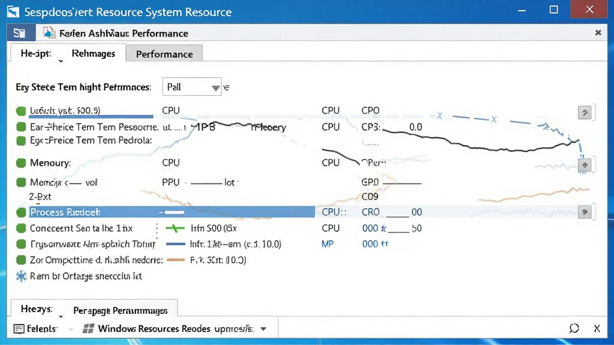Select the Performance tab
614x345 pixels.
(164, 54)
